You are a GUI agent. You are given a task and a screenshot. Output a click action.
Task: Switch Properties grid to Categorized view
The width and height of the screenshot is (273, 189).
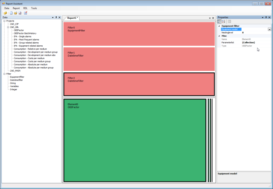click(x=219, y=21)
